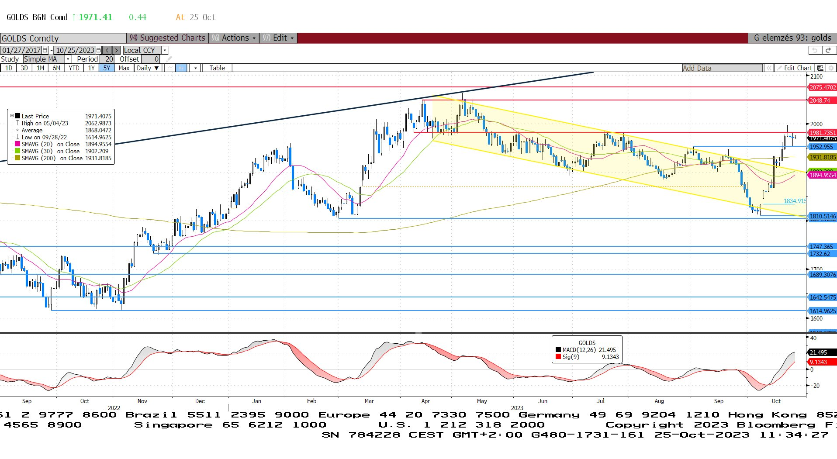Go to previous date range arrow

coord(107,50)
